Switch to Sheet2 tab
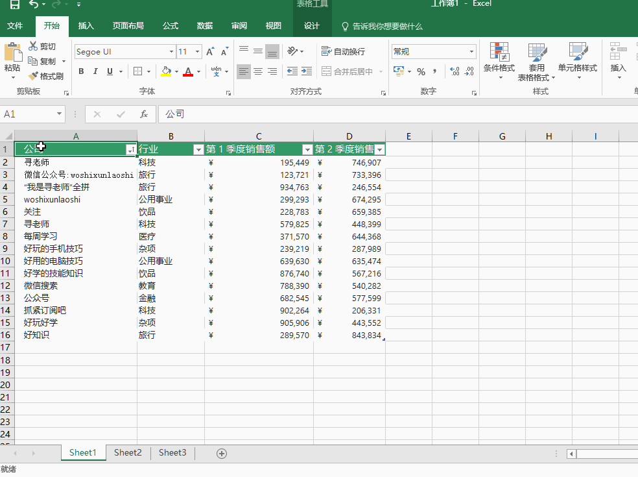This screenshot has width=638, height=477. coord(128,453)
